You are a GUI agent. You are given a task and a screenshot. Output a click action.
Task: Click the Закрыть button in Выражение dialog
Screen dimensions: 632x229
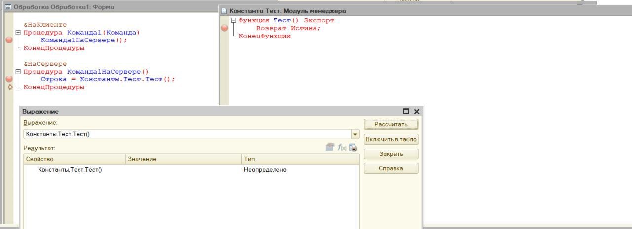[x=391, y=154]
